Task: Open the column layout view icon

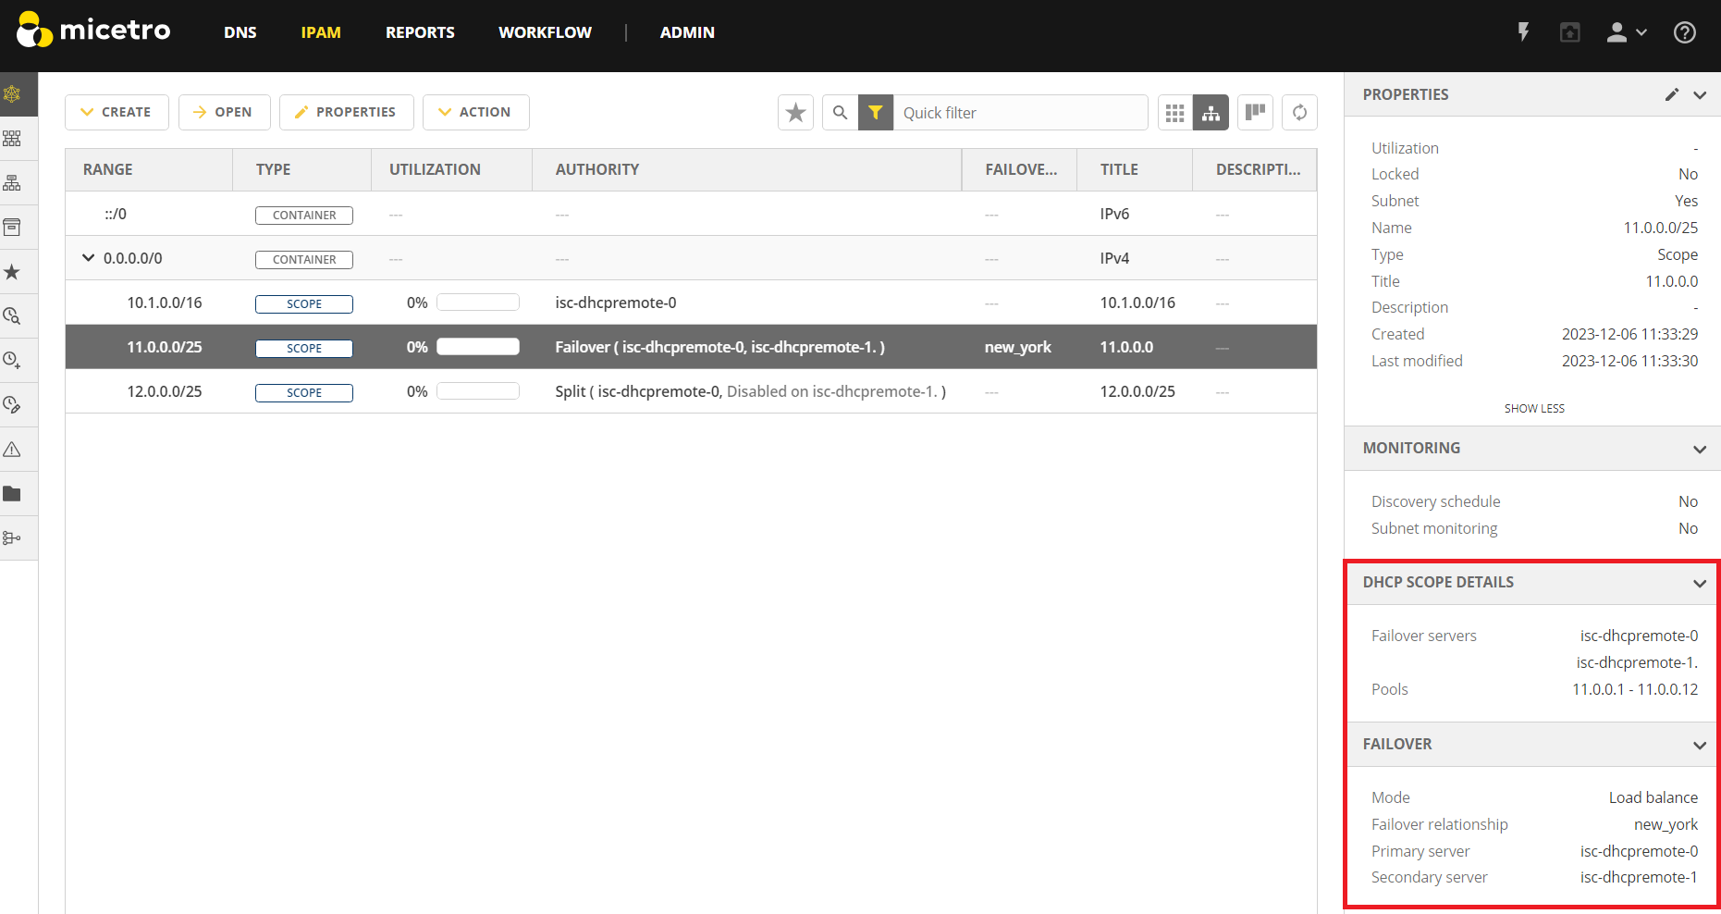Action: point(1255,113)
